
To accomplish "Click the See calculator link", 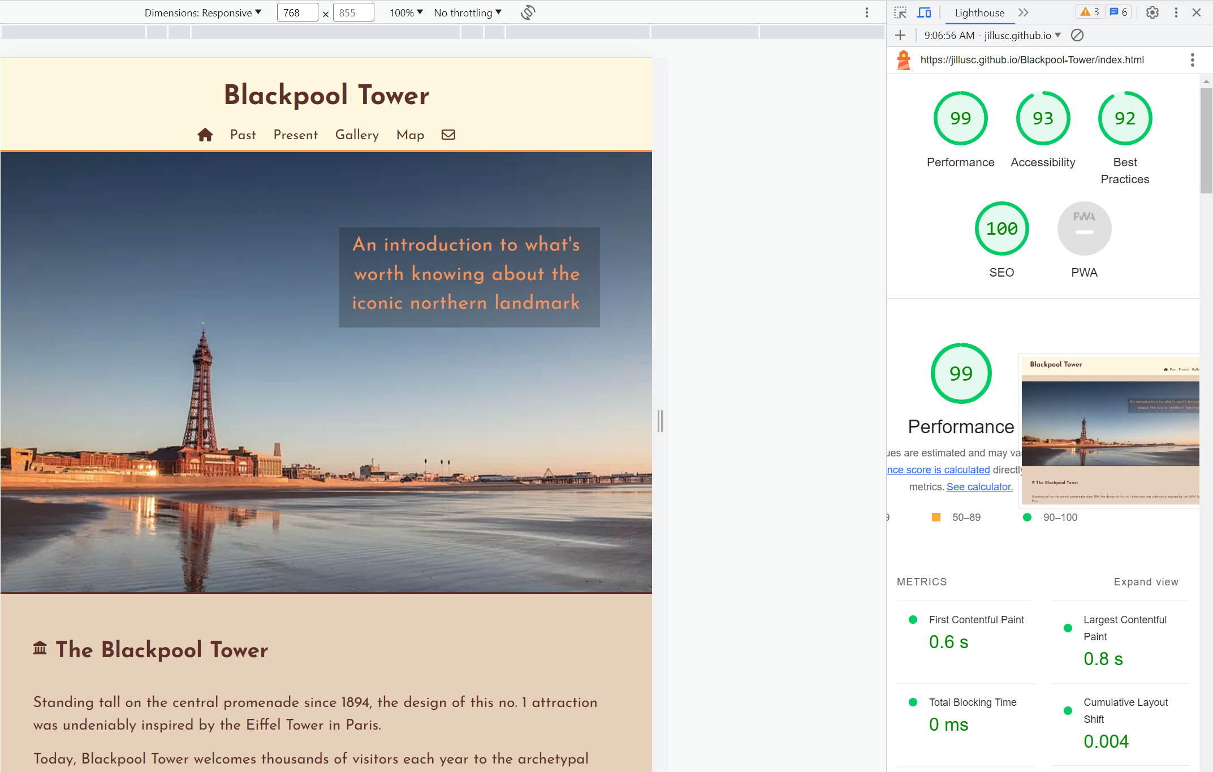I will pos(979,486).
